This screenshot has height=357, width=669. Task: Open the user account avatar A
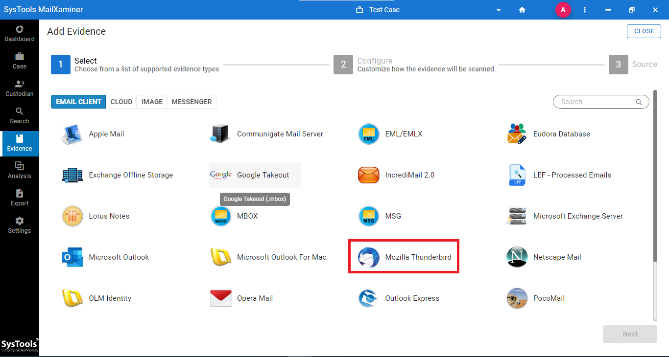point(563,10)
